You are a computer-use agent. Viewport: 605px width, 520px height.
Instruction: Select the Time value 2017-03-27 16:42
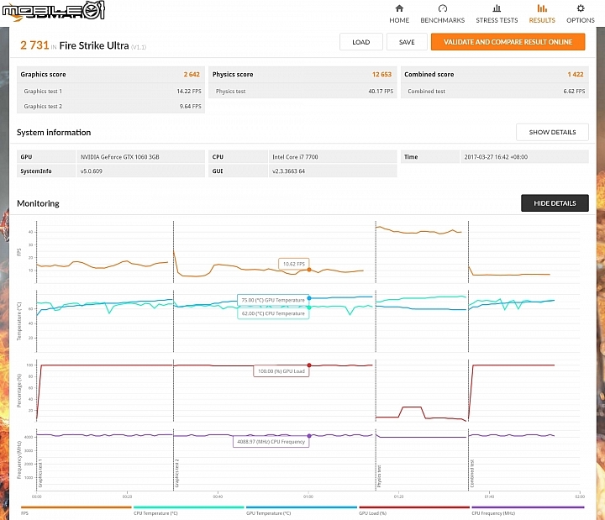(496, 157)
